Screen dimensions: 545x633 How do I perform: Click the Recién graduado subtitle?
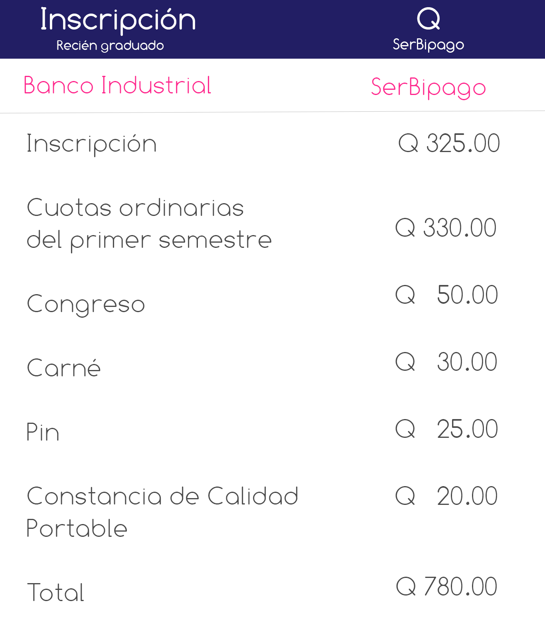110,46
